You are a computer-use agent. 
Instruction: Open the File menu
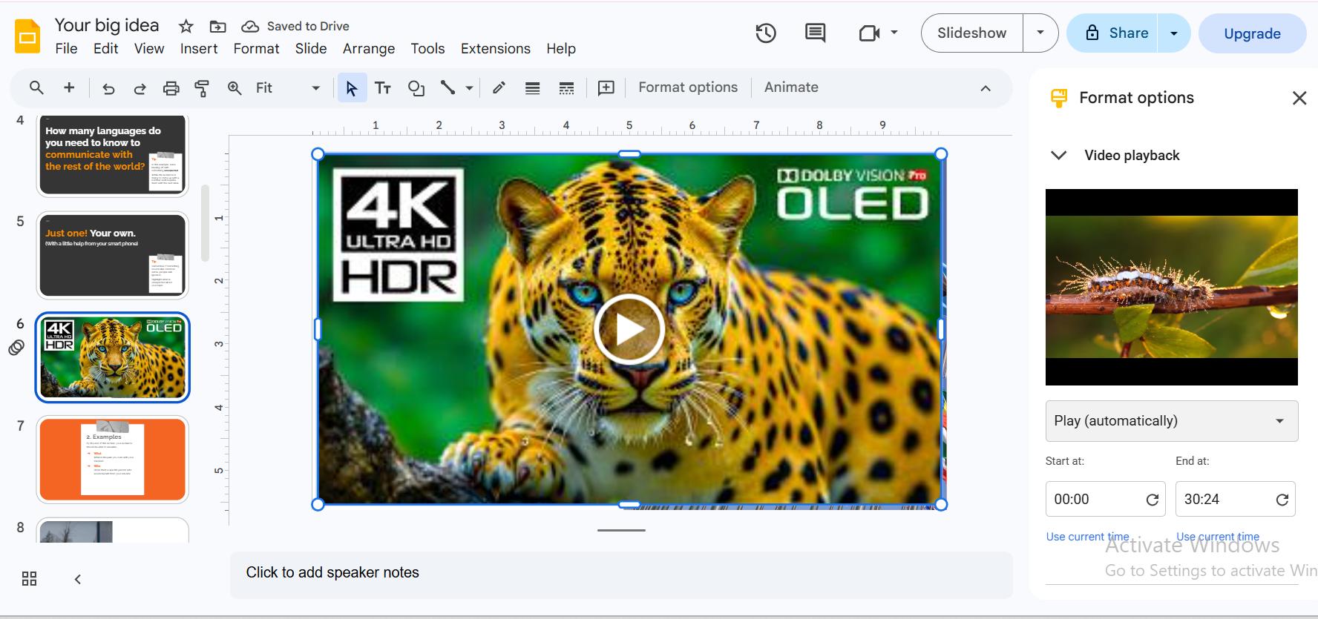pyautogui.click(x=66, y=49)
